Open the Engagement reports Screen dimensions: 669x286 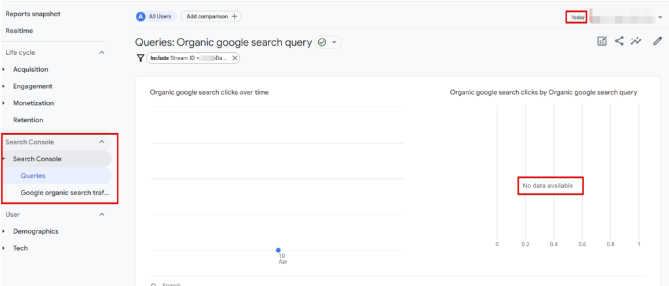click(x=33, y=86)
